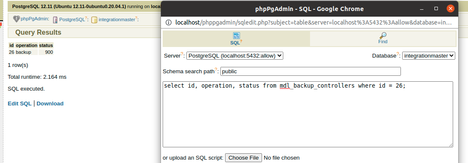Viewport: 468px width, 163px height.
Task: Open the Server dropdown
Action: (234, 55)
